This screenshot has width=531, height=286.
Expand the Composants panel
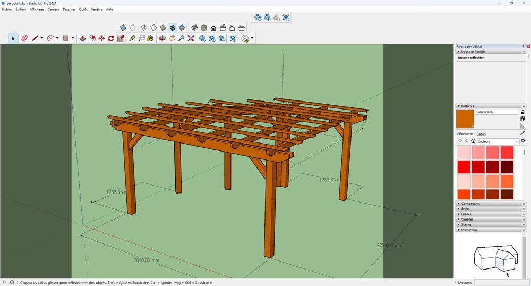459,204
